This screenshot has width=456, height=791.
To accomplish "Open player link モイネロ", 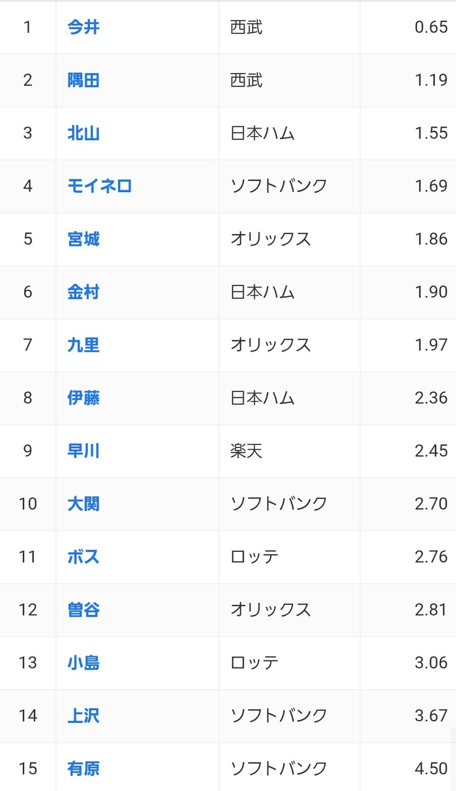I will [99, 186].
